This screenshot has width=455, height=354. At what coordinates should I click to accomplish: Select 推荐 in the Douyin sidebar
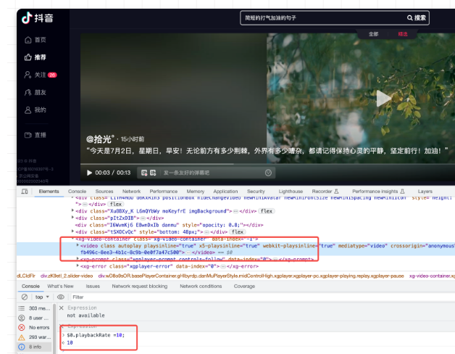click(x=36, y=57)
